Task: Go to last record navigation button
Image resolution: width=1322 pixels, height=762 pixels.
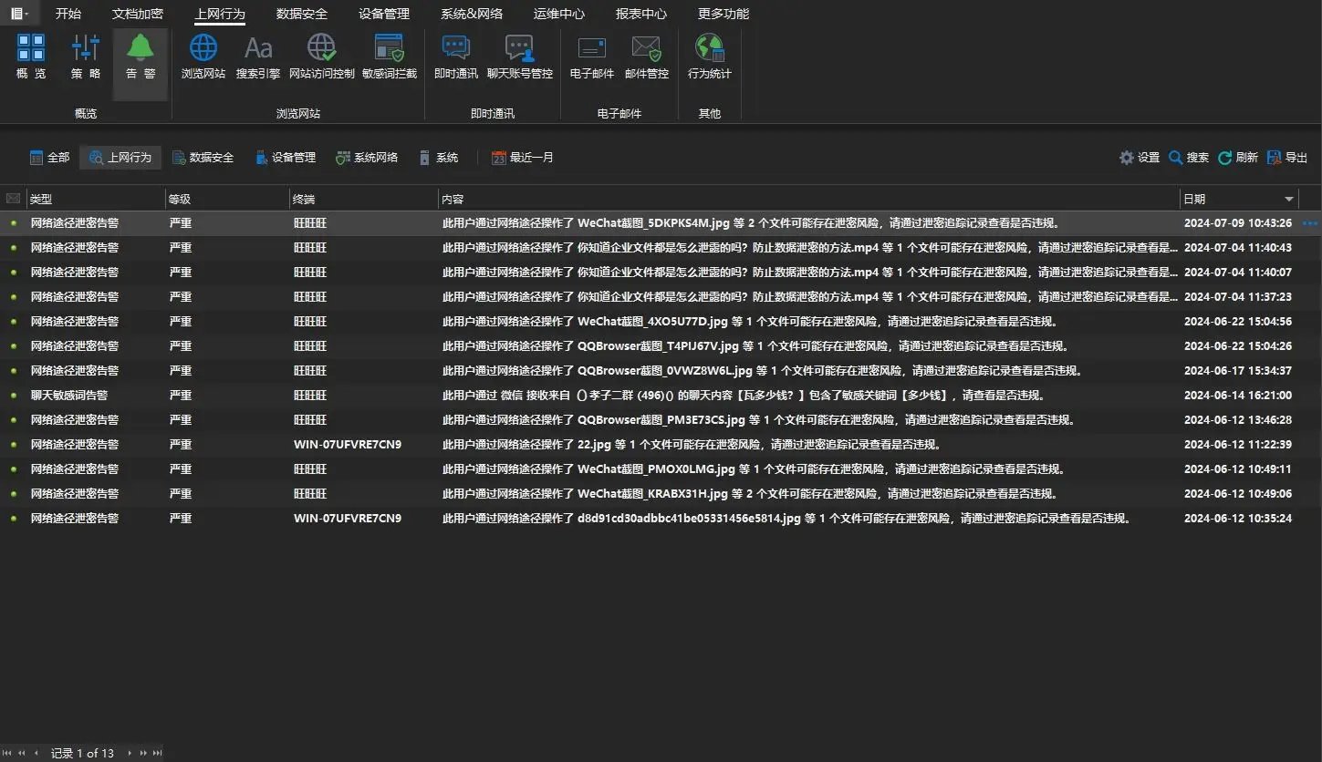Action: point(158,753)
